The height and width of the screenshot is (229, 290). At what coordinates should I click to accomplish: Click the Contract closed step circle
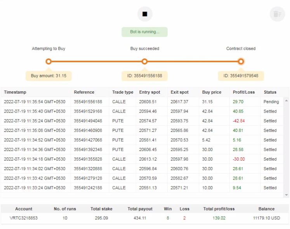pyautogui.click(x=241, y=62)
